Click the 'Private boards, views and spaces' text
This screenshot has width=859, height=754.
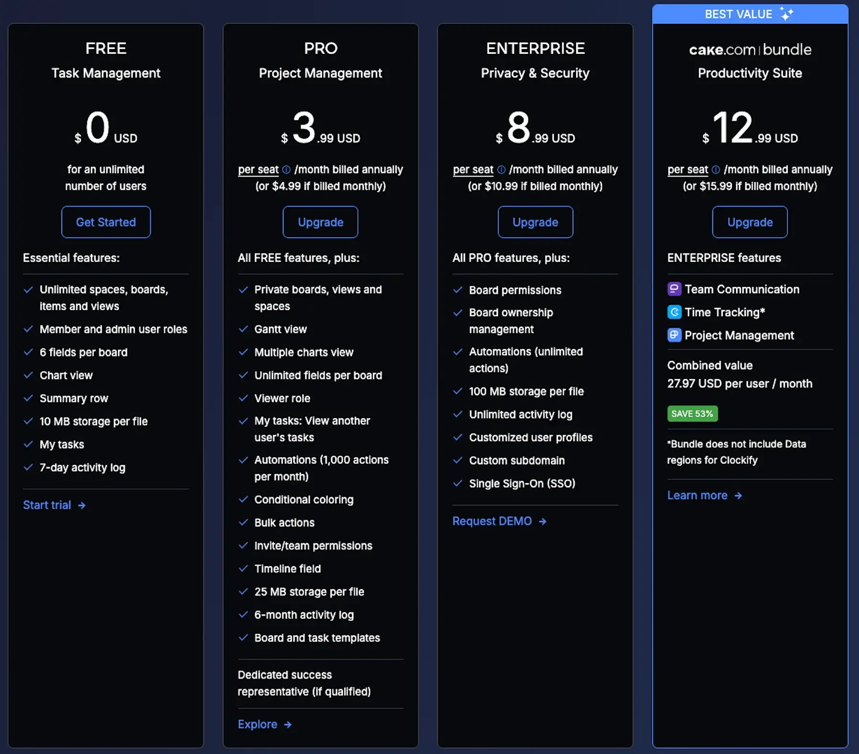pyautogui.click(x=318, y=298)
